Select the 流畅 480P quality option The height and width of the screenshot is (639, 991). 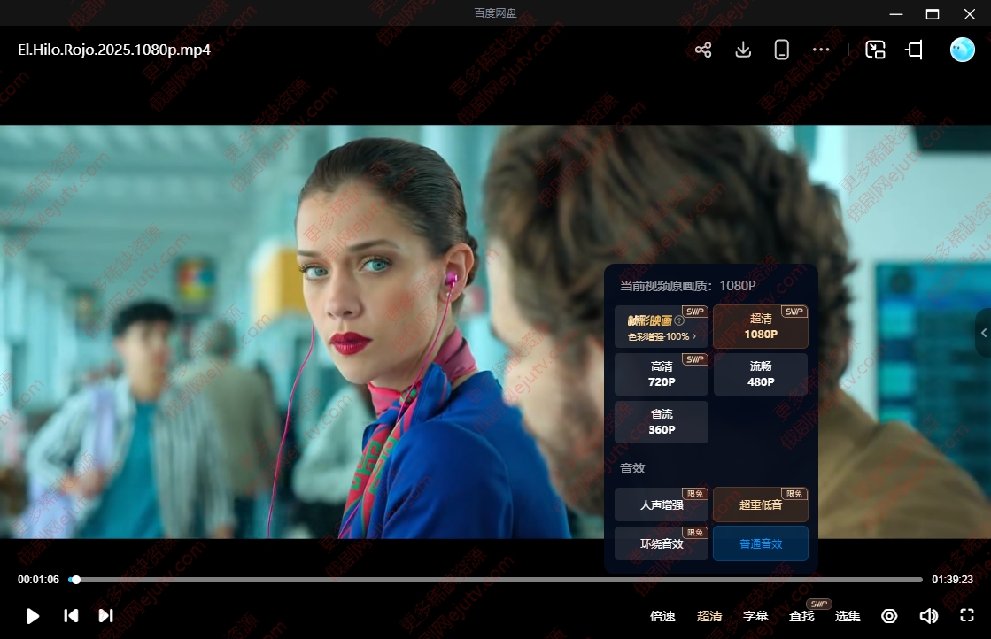(x=761, y=374)
